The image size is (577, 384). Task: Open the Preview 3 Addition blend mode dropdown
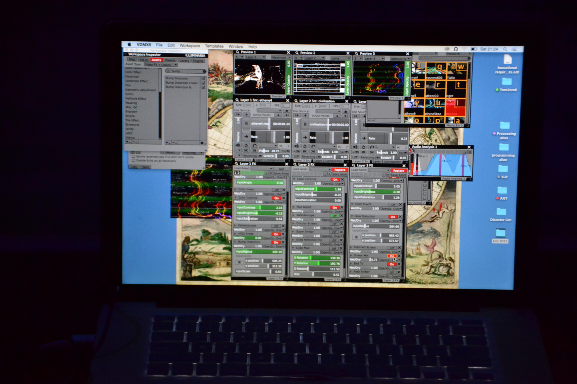400,59
